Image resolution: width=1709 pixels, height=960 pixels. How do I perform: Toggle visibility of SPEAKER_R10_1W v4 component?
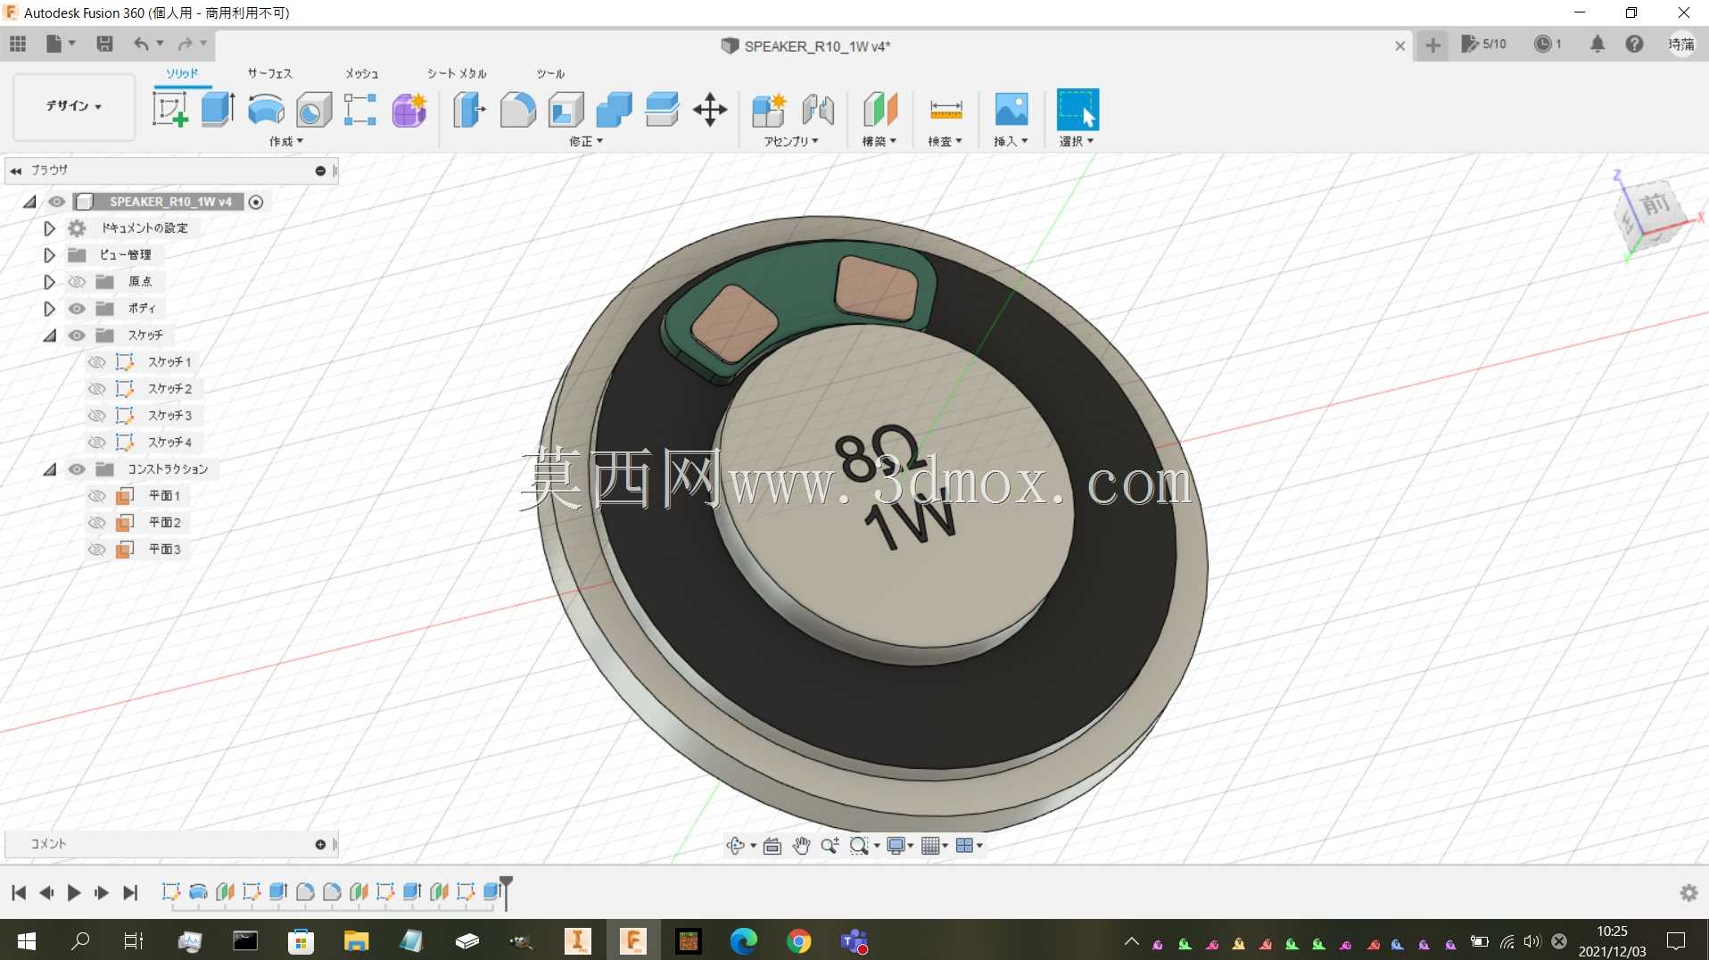point(56,202)
